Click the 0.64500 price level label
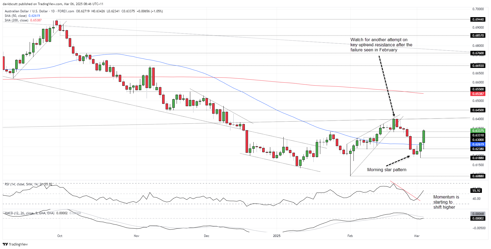This screenshot has width=491, height=249. pos(478,110)
